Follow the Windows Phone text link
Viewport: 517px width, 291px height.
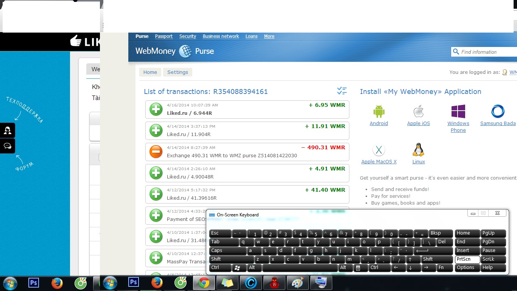[458, 127]
